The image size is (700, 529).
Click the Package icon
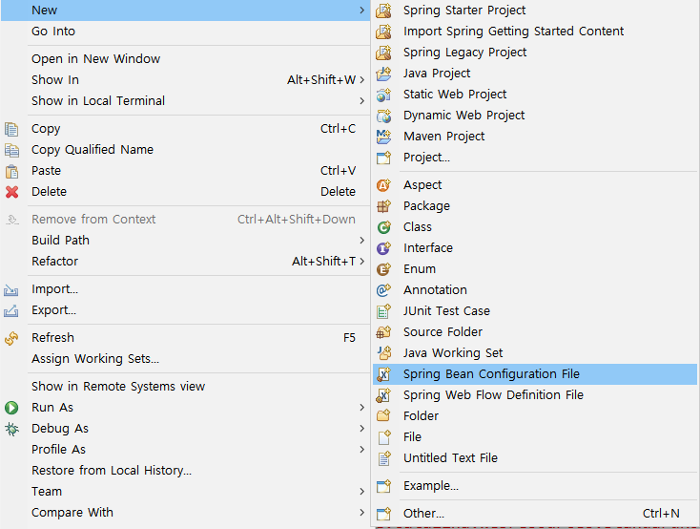383,206
